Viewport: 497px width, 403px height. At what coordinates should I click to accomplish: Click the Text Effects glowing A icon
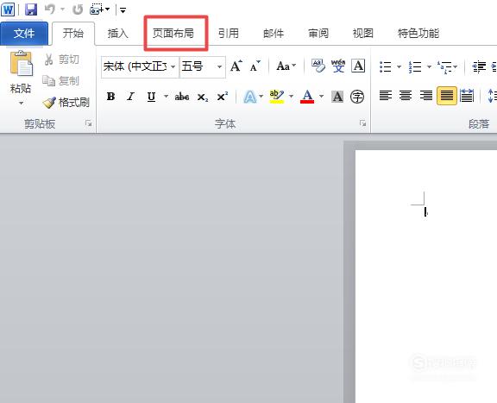(x=249, y=97)
